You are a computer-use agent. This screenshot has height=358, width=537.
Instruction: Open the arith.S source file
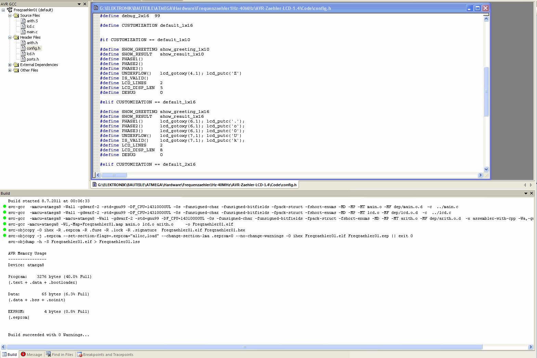[32, 21]
